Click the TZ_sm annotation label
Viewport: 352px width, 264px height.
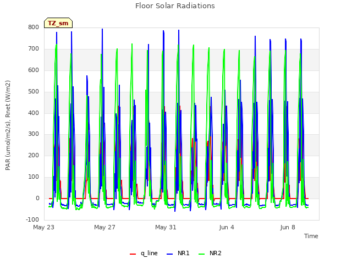[x=58, y=23]
